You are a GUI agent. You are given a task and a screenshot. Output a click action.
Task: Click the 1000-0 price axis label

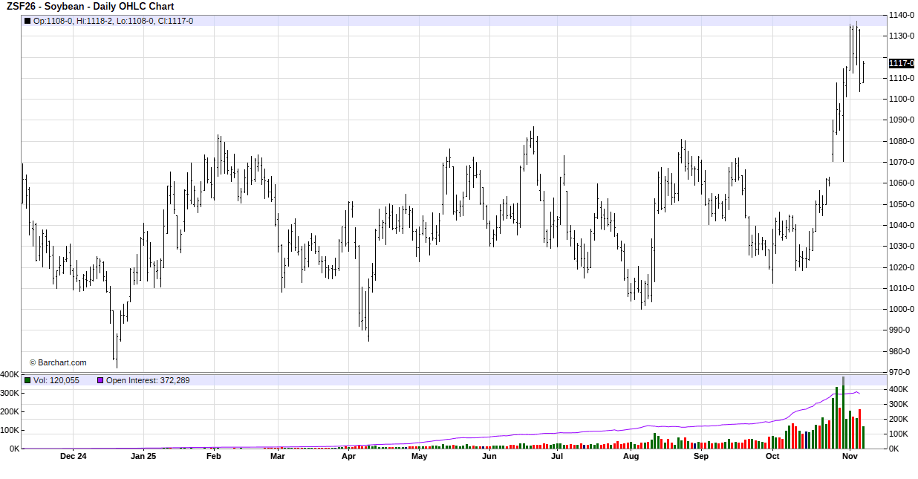902,309
